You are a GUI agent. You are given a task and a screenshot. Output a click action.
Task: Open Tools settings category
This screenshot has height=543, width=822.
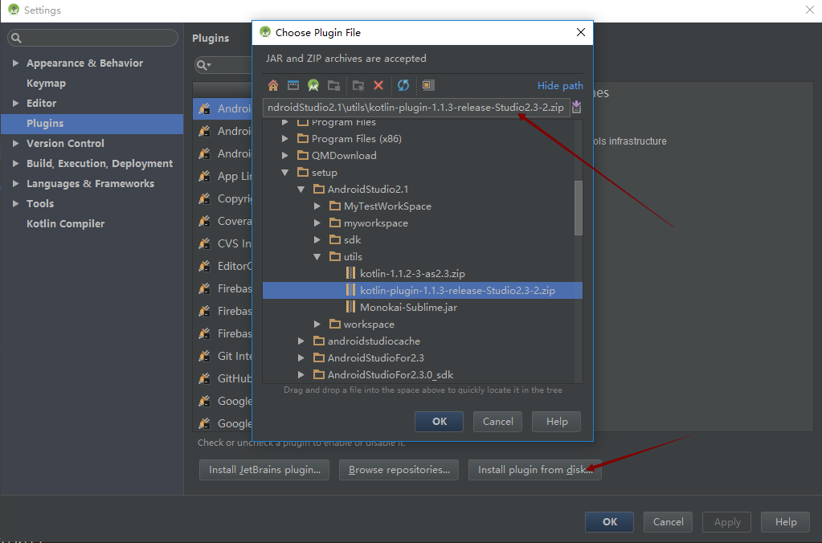pos(40,203)
